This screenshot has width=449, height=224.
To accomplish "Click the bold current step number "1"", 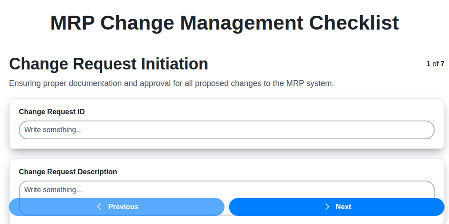I will tap(428, 64).
